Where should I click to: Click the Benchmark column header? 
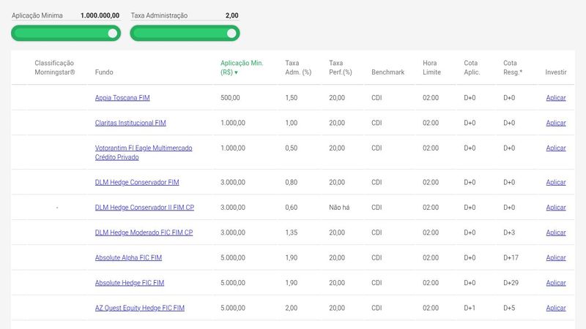tap(387, 72)
